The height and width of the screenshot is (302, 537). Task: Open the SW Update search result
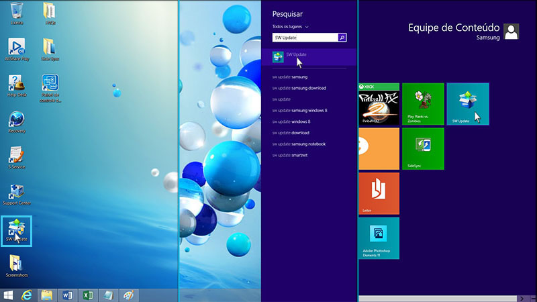coord(309,57)
